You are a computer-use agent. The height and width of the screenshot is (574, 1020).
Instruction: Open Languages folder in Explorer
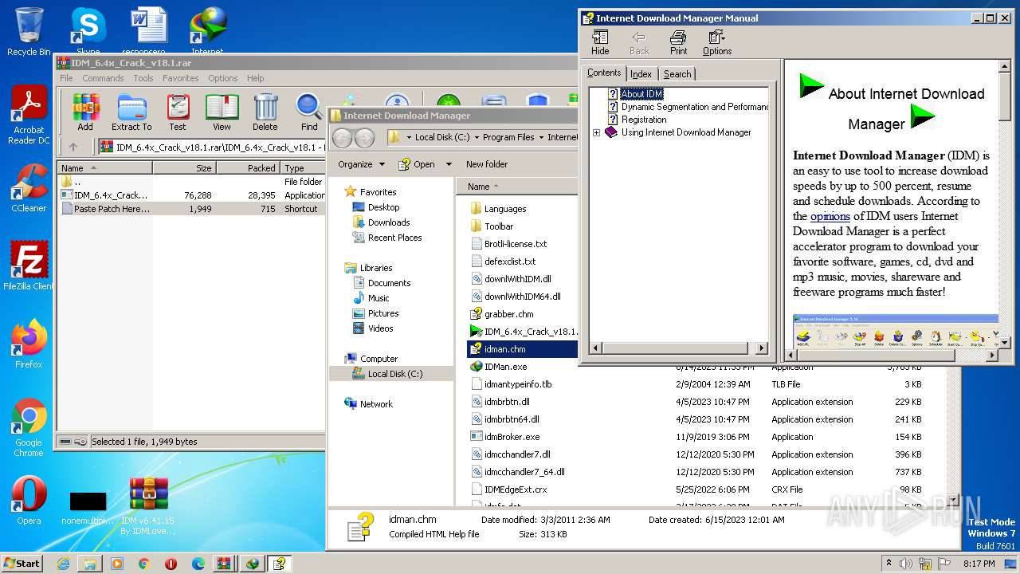point(505,209)
